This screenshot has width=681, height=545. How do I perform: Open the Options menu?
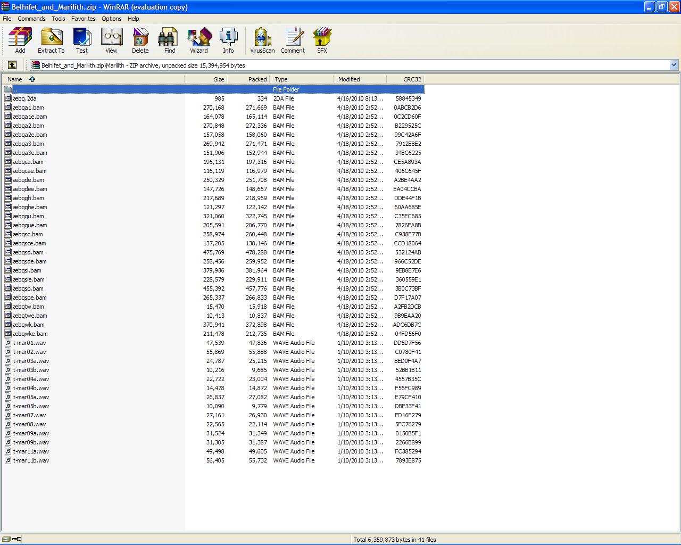click(112, 19)
